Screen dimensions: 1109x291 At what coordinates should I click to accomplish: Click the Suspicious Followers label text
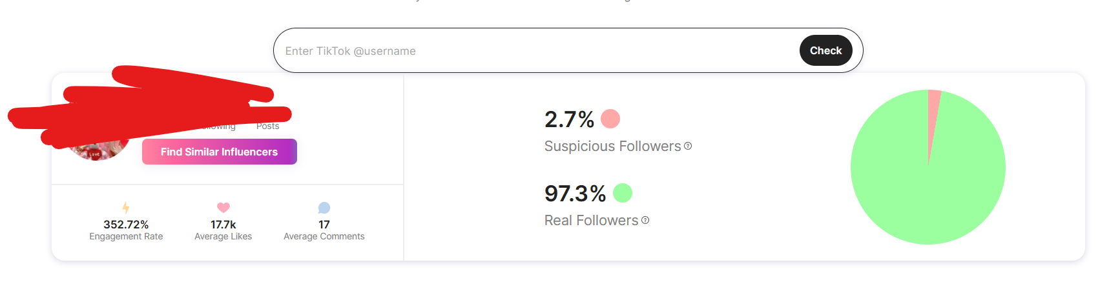612,146
